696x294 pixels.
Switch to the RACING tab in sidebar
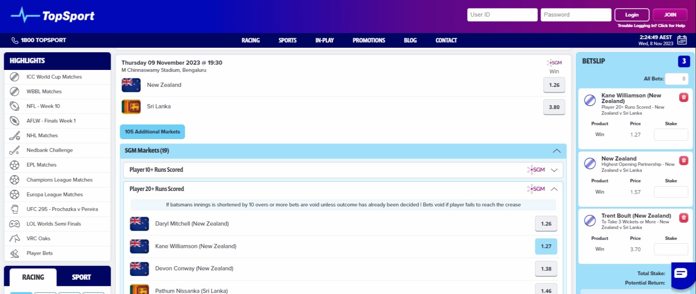(33, 277)
